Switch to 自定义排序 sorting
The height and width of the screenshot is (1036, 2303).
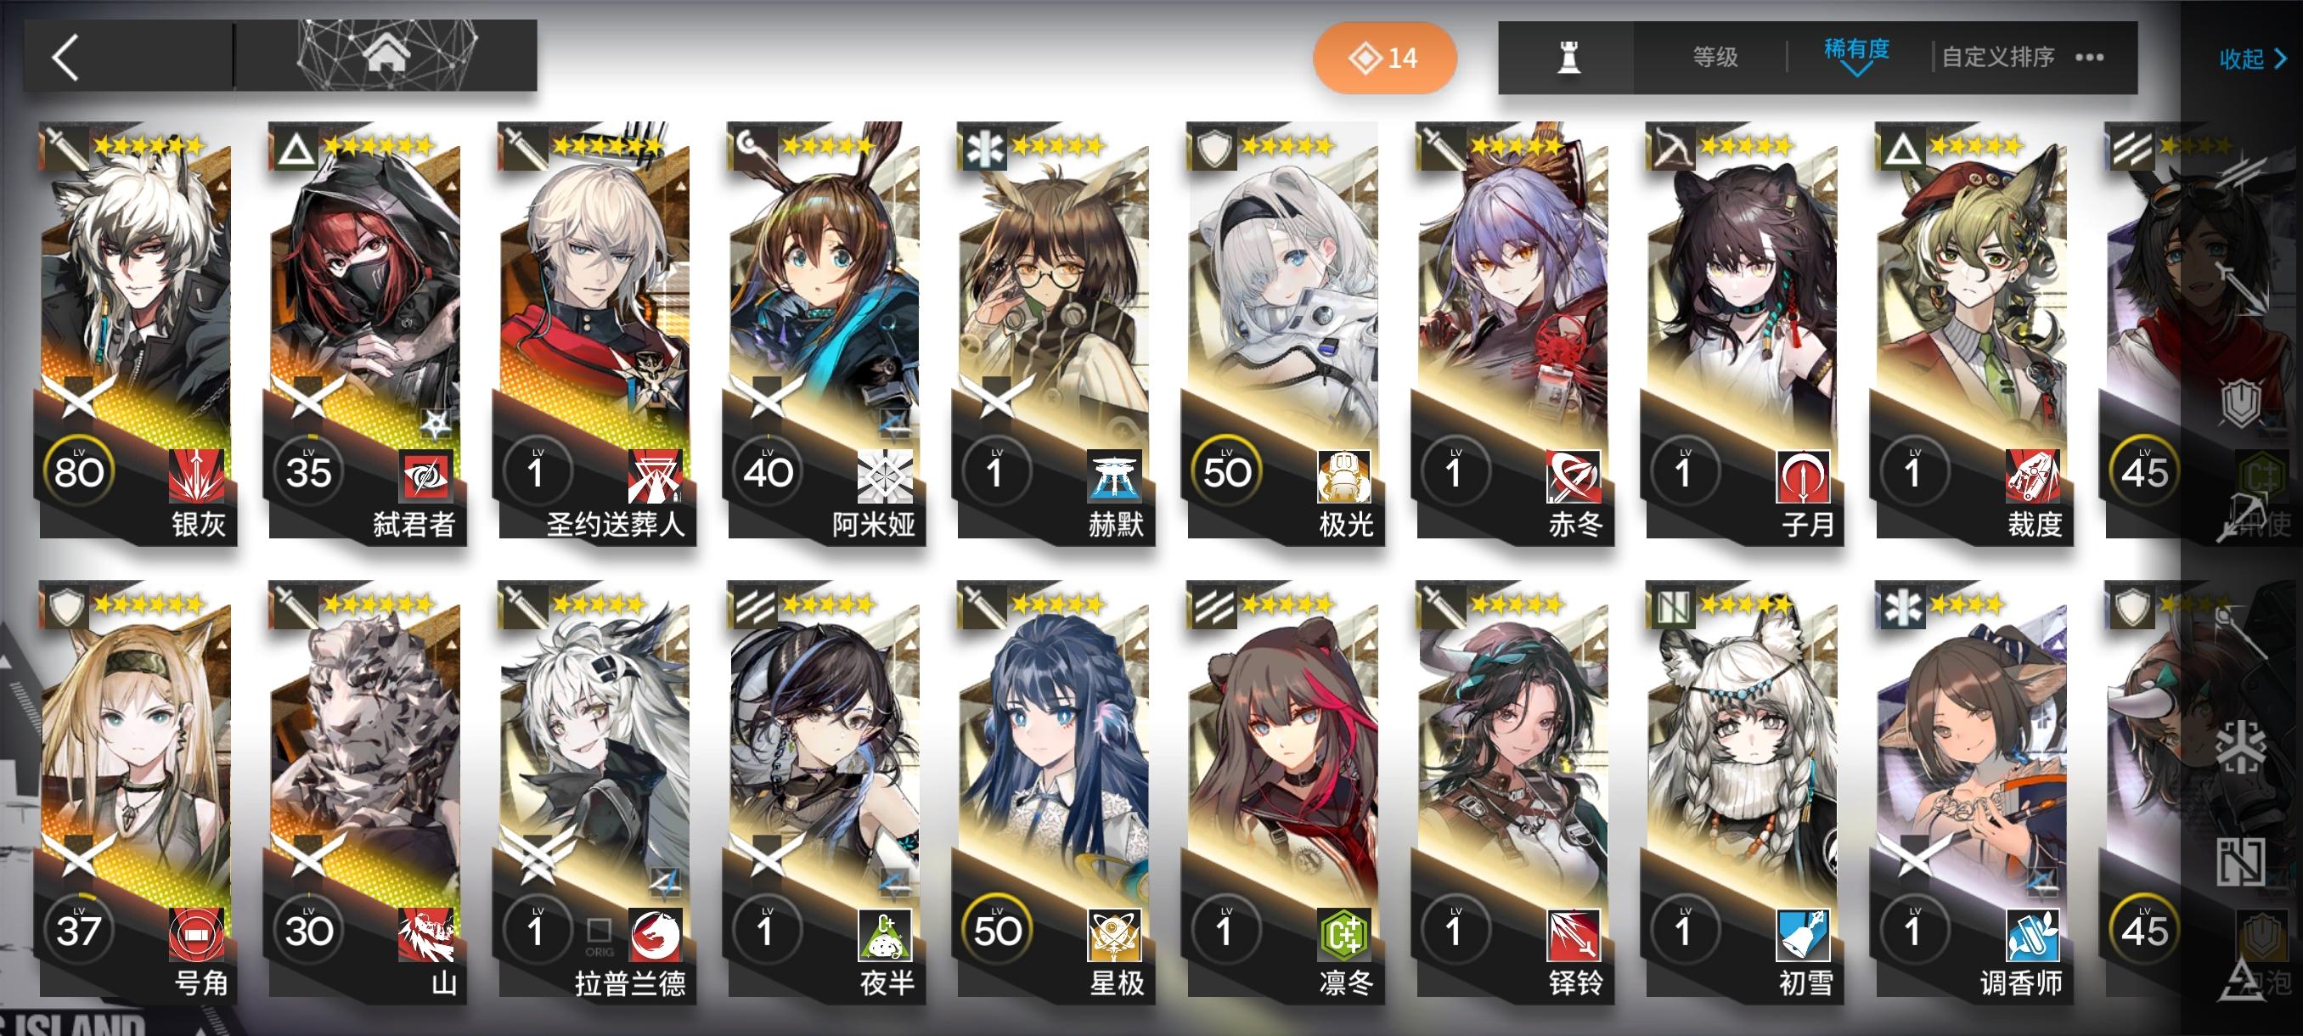click(1997, 57)
